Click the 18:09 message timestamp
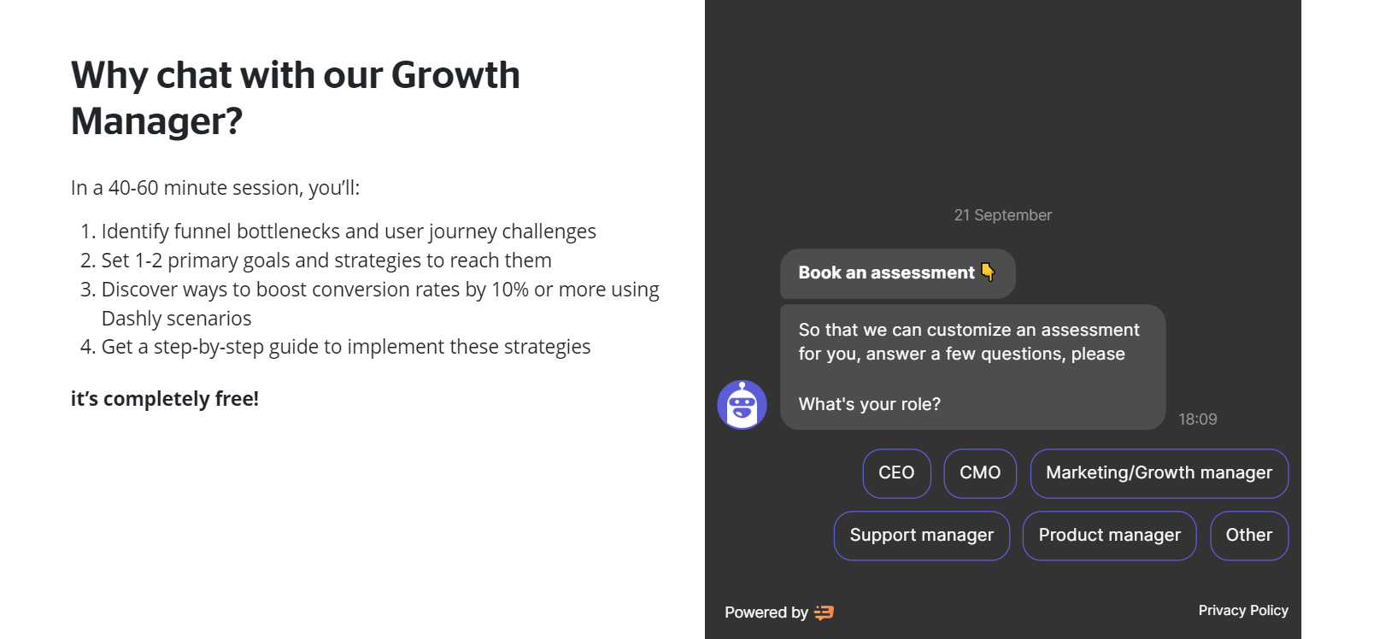 click(x=1198, y=419)
